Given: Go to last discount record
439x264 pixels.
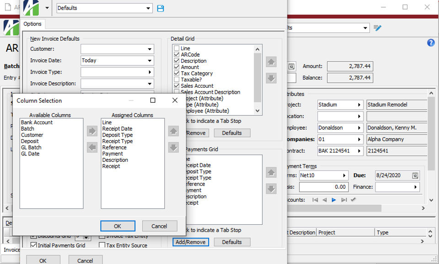Looking at the screenshot, I should pos(344,200).
